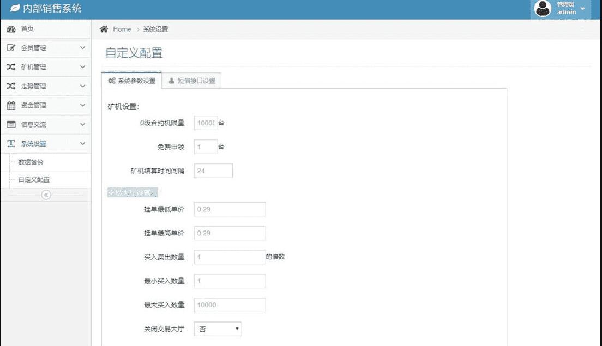Click 矿机设置 section heading
602x346 pixels.
point(123,107)
